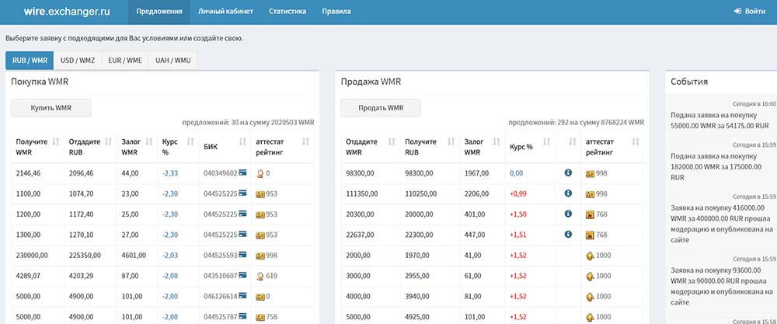This screenshot has width=777, height=324.
Task: Click the attestat icon beside rating 619
Action: (x=260, y=276)
